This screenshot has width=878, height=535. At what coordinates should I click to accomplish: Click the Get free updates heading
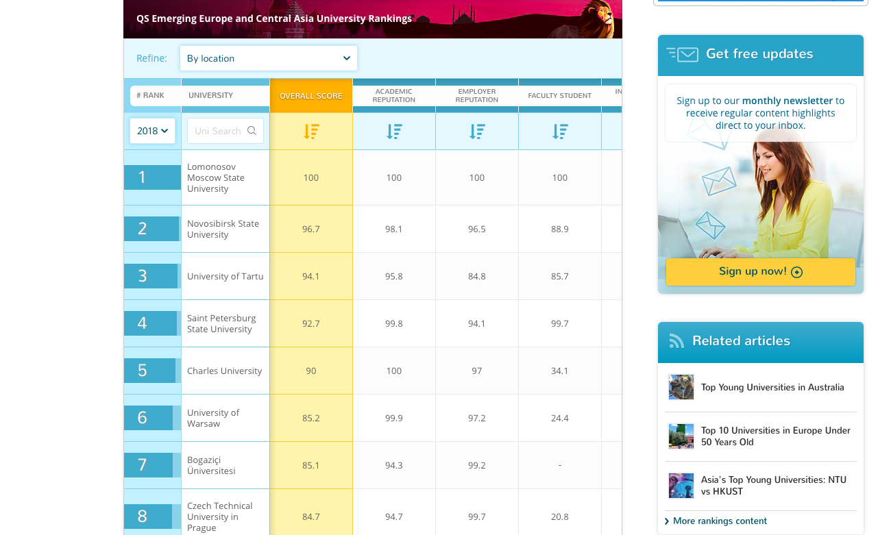pyautogui.click(x=759, y=54)
